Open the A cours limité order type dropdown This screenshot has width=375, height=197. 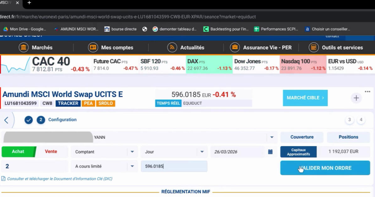104,166
